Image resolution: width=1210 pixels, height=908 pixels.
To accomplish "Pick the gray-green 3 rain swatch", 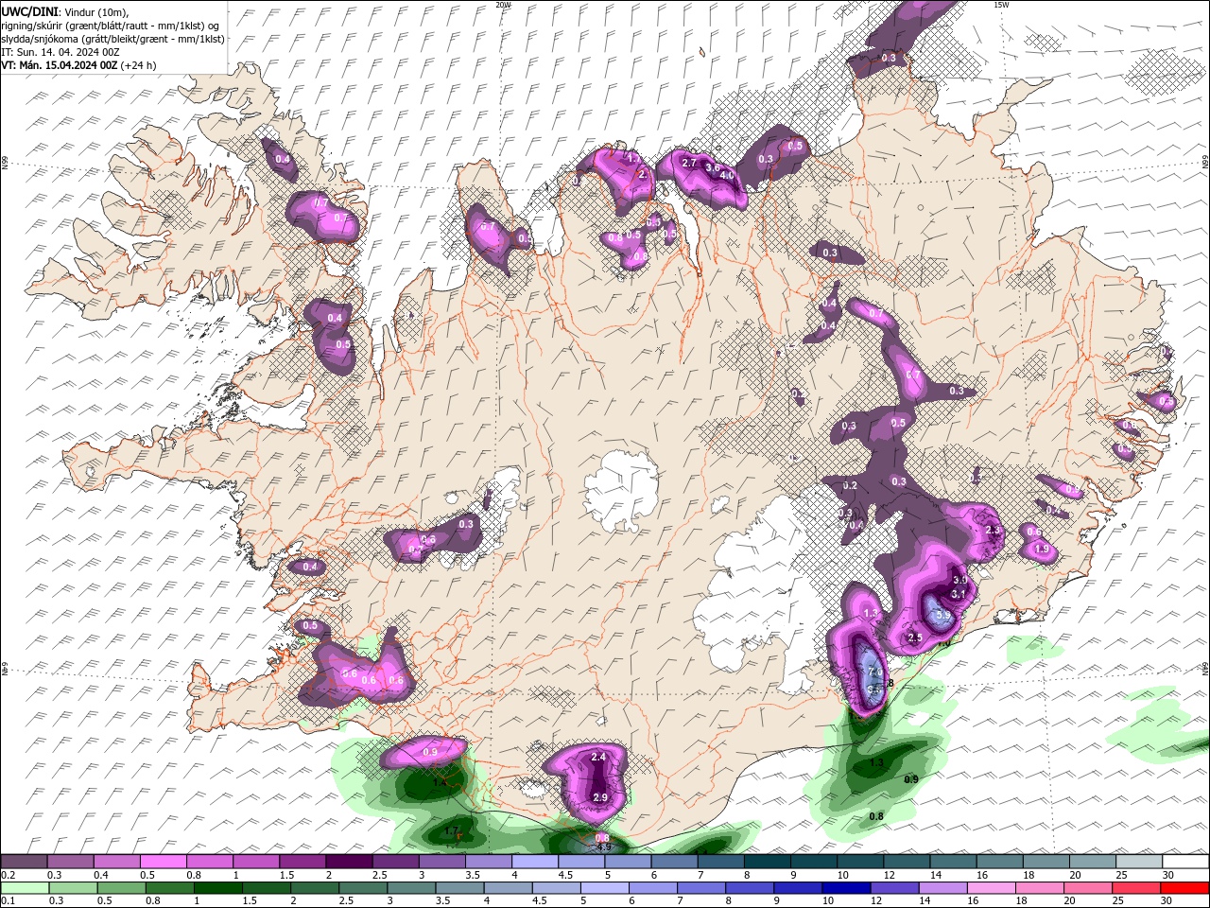I will [411, 888].
